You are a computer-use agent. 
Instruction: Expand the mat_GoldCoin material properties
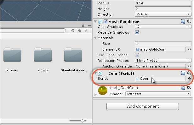(95, 95)
